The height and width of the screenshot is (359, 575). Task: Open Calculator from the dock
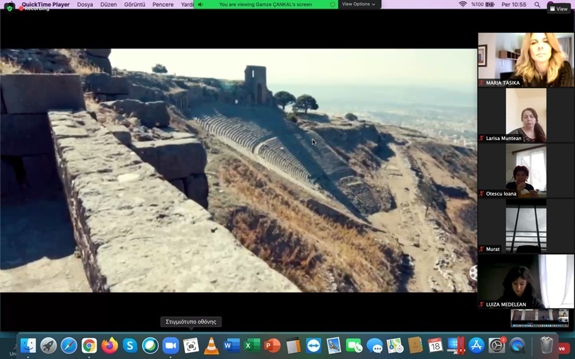(x=293, y=345)
